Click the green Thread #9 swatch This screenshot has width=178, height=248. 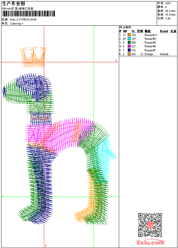pos(129,42)
